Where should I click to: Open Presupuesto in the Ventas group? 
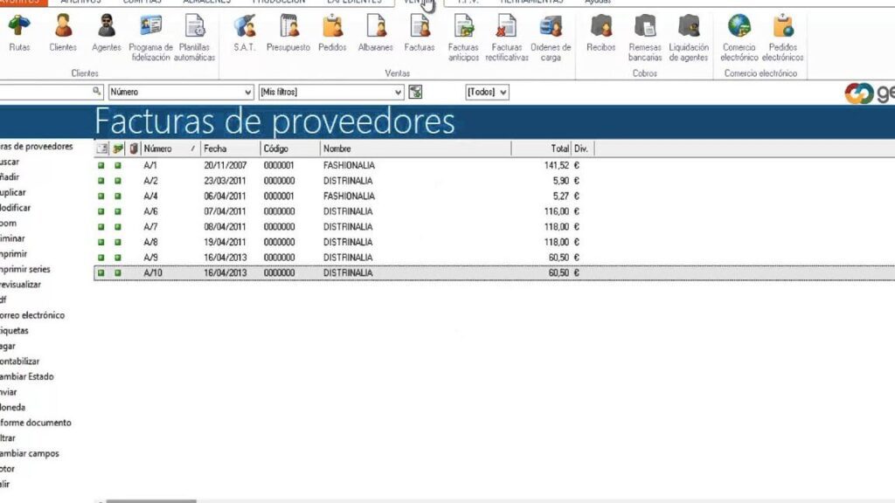288,33
